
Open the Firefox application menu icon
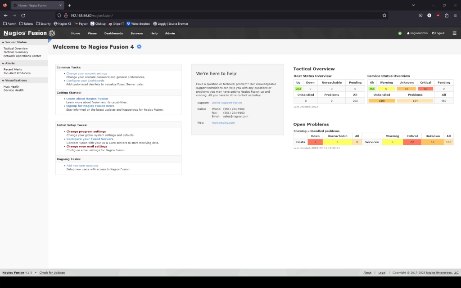(456, 15)
